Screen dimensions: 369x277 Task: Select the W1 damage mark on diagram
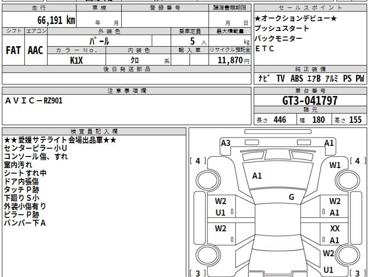pos(335,165)
